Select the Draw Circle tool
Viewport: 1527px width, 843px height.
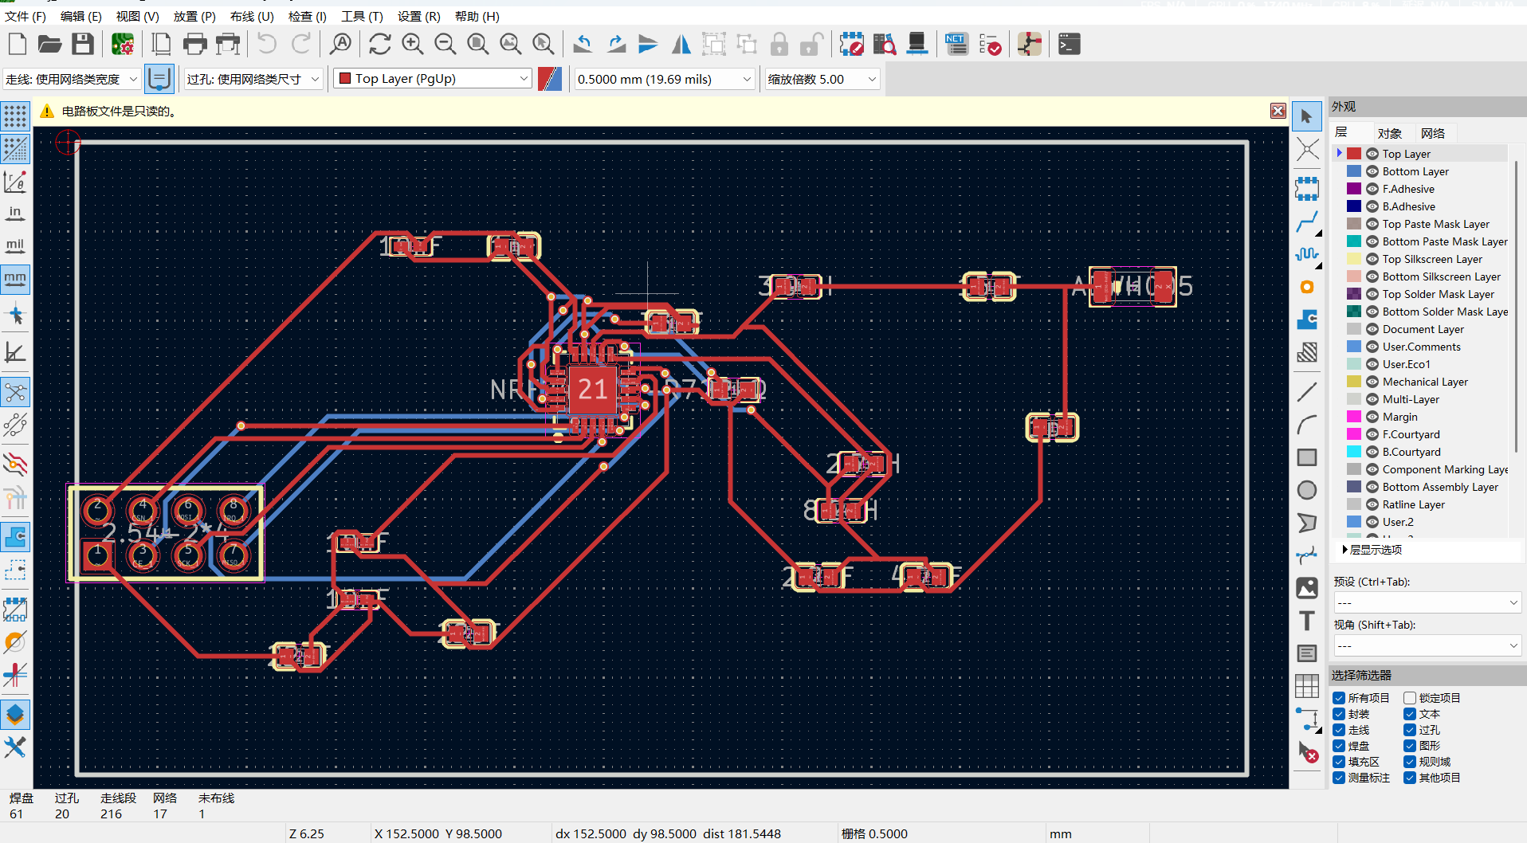pyautogui.click(x=1306, y=490)
